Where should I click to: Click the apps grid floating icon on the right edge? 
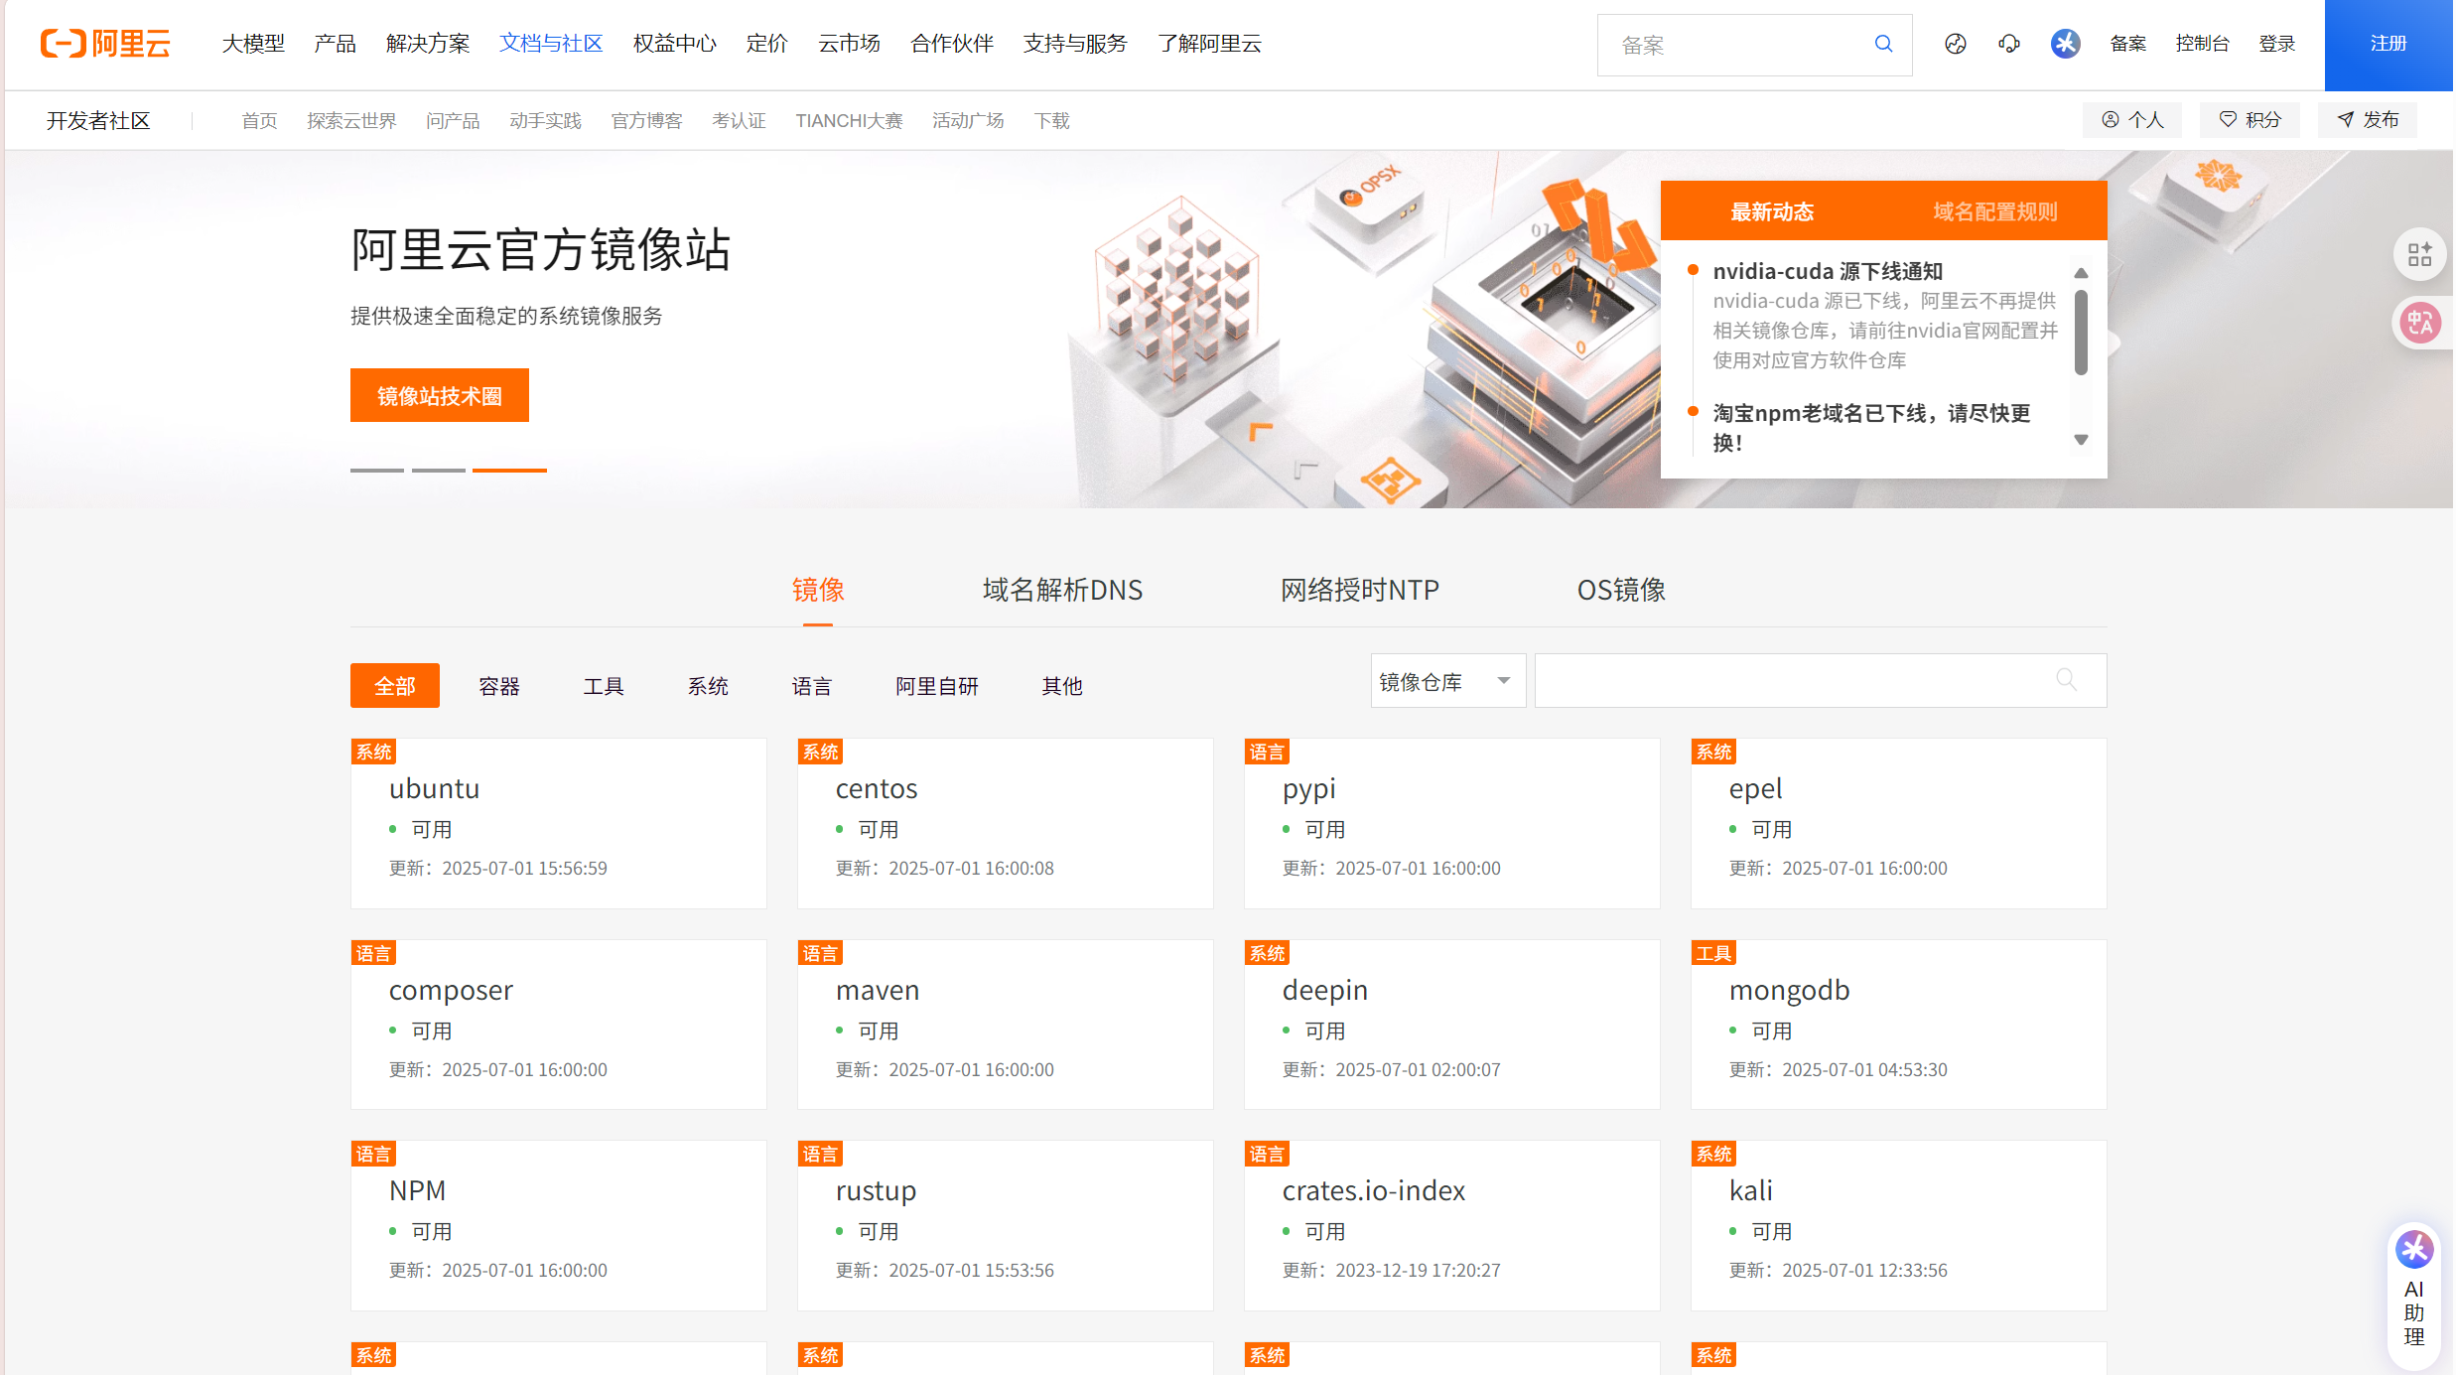click(2420, 254)
